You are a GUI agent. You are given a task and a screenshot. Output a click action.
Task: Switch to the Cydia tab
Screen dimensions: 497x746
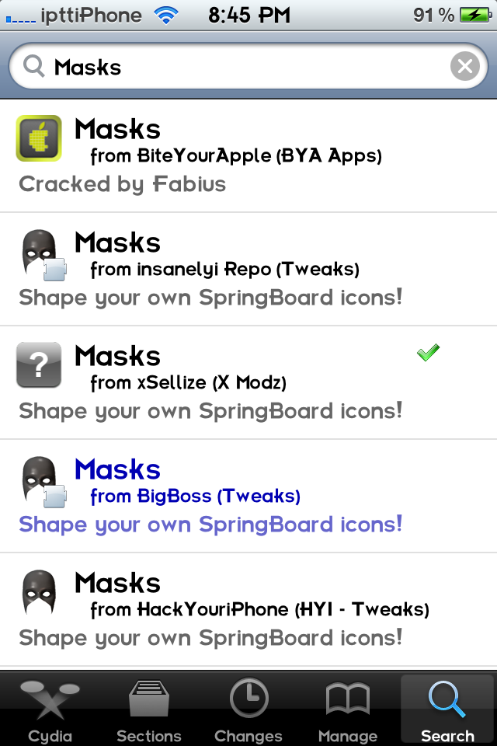50,710
